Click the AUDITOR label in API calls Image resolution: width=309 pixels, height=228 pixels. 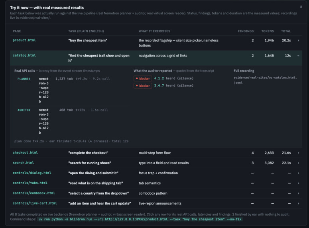pos(24,110)
